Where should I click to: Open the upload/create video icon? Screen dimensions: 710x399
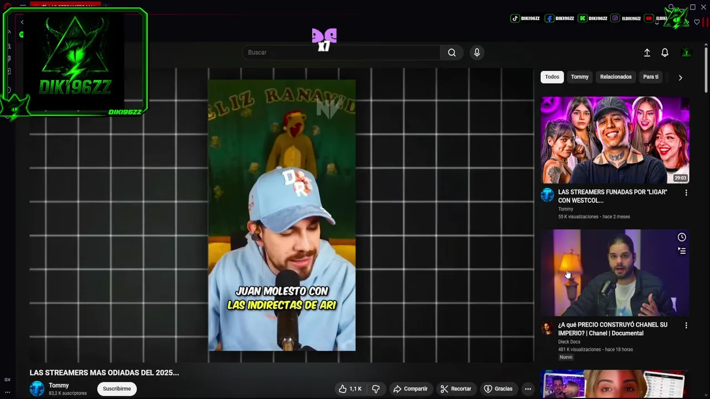point(647,53)
